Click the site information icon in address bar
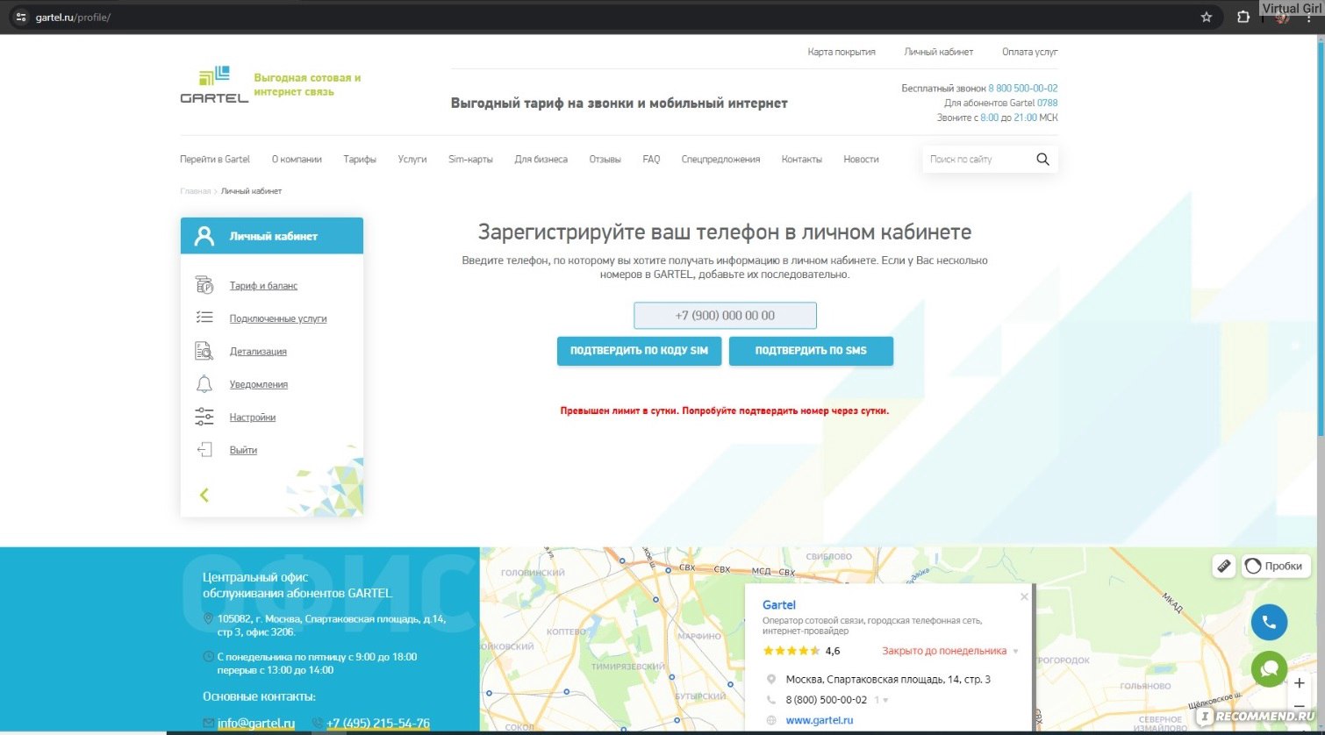Image resolution: width=1325 pixels, height=735 pixels. 21,17
